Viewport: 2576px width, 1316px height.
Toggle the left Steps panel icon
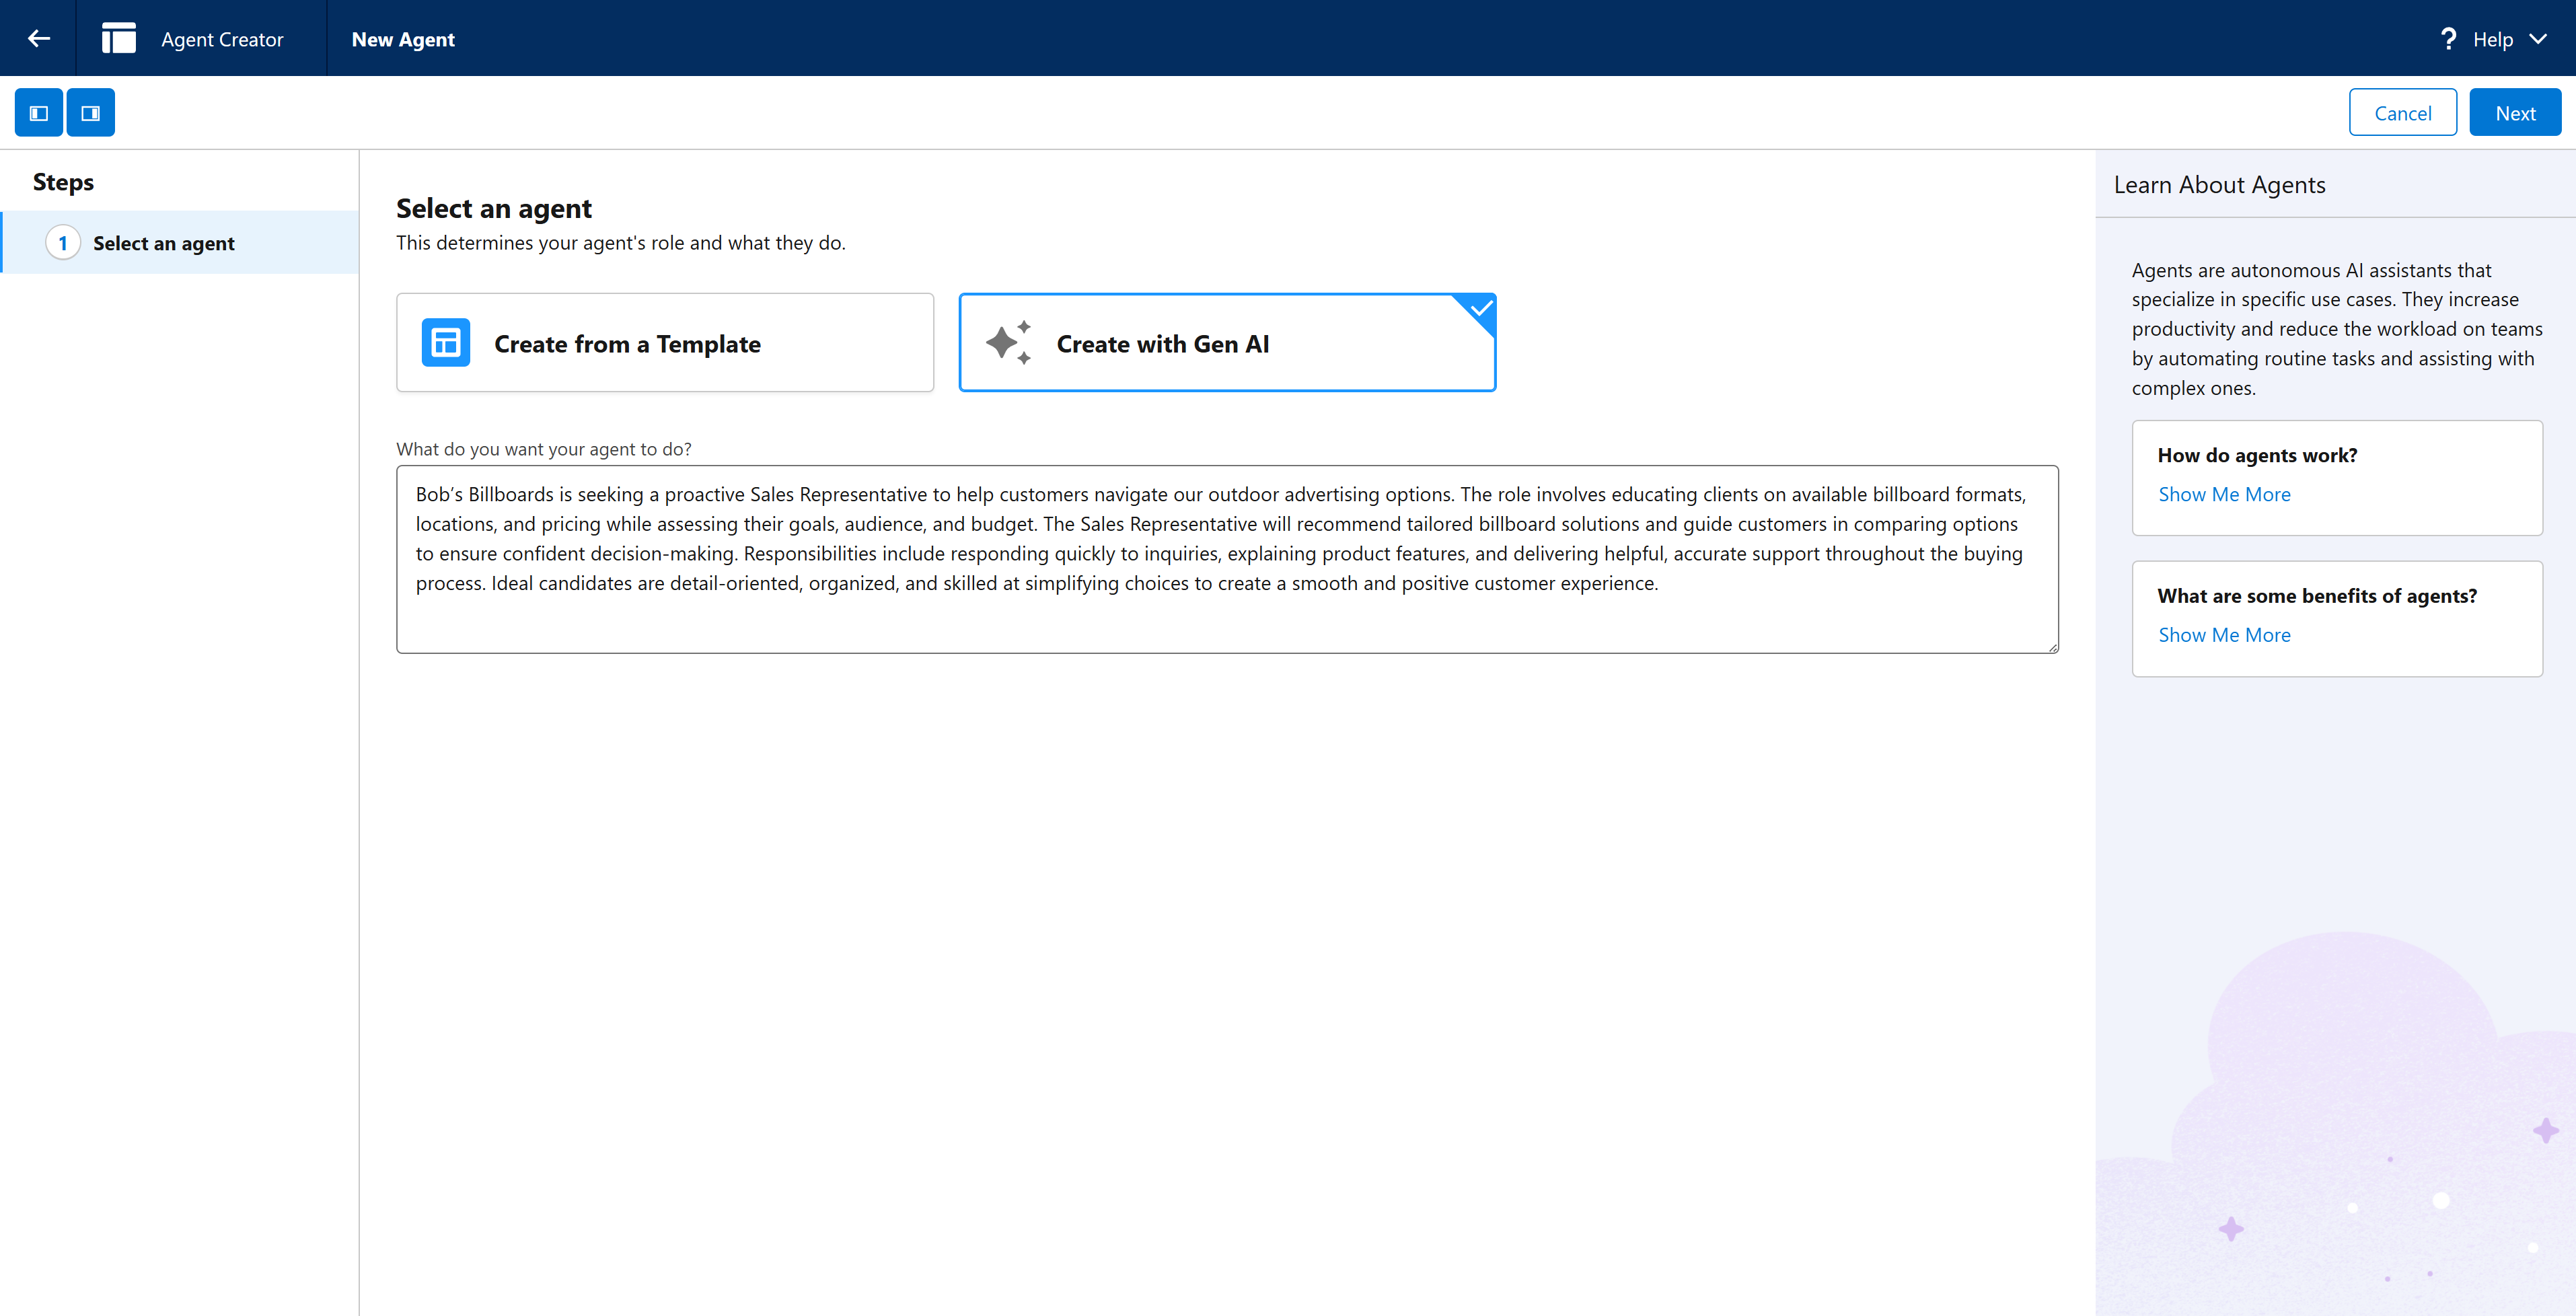pyautogui.click(x=39, y=113)
